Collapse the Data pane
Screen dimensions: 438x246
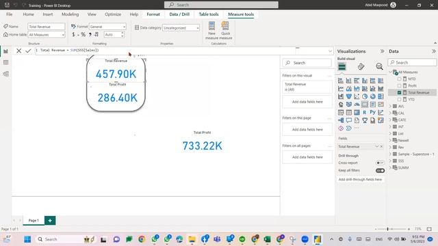click(x=433, y=51)
